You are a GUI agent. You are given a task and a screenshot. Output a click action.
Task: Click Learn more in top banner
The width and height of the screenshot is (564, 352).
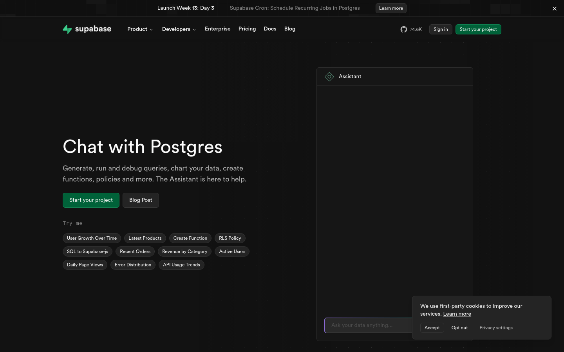click(x=391, y=8)
